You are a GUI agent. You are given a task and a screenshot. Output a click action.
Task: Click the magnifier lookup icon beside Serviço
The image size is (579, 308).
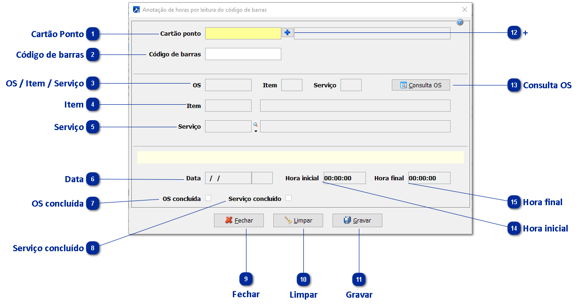(x=256, y=124)
